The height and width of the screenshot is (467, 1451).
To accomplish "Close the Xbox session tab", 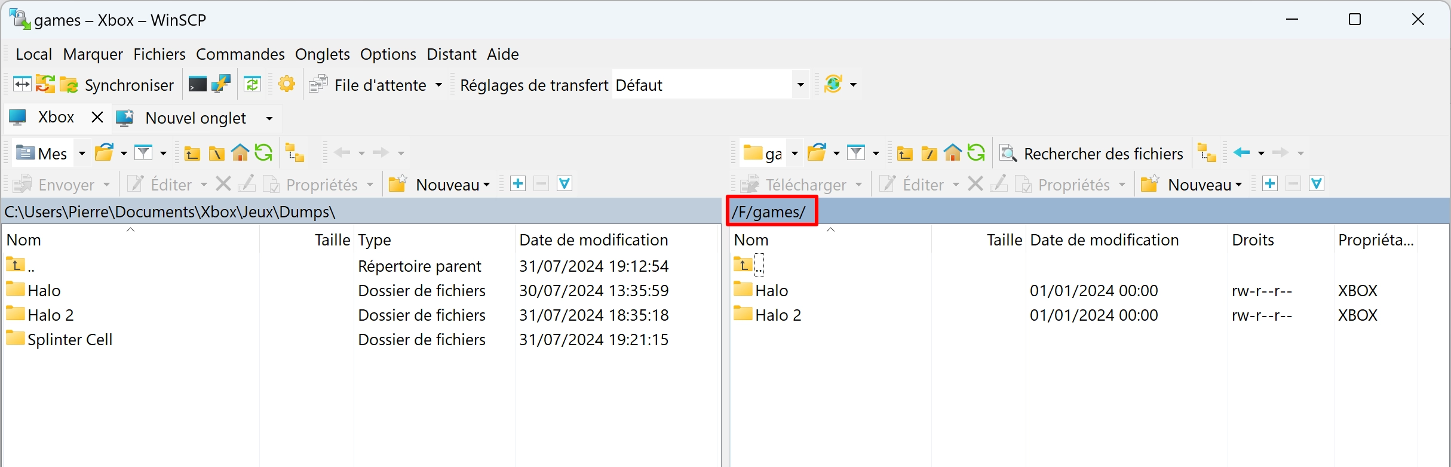I will click(97, 118).
